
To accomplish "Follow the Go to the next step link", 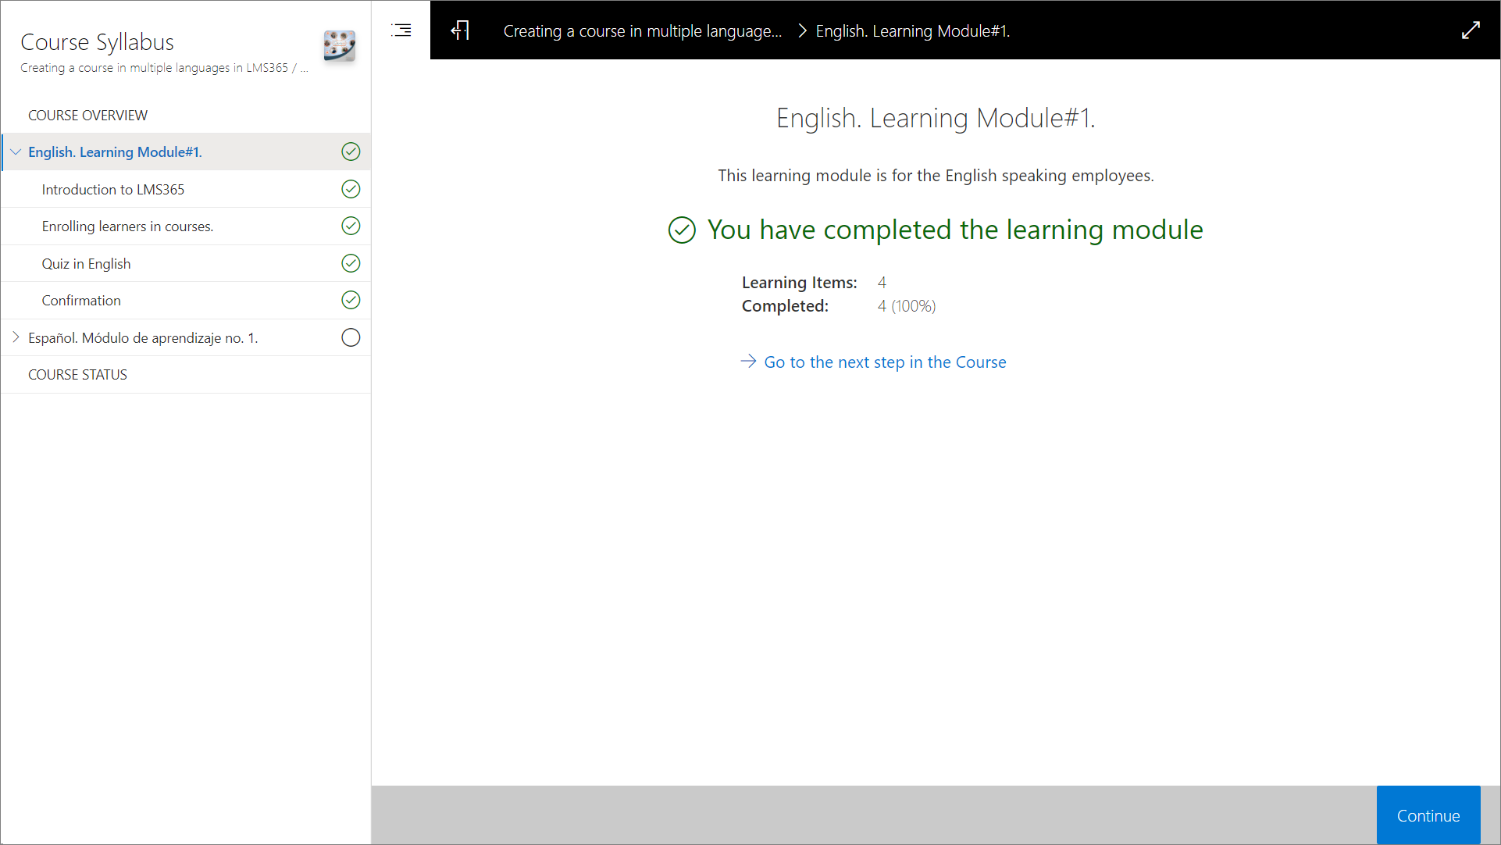I will coord(884,362).
